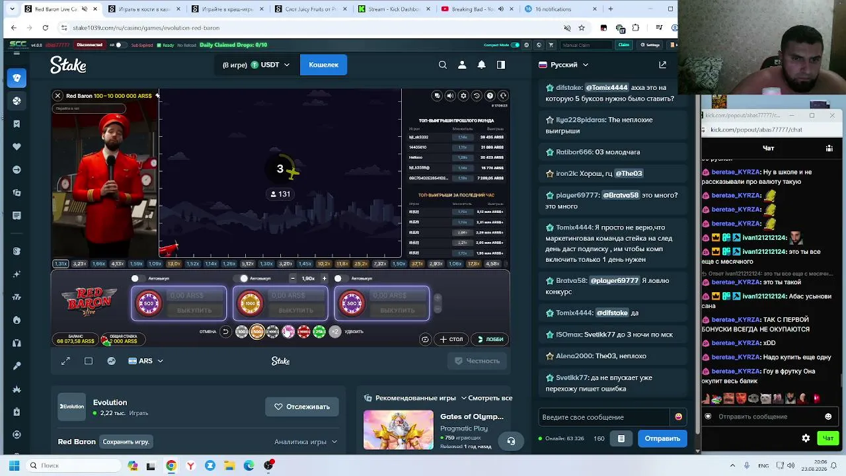Expand the Аналитика игры section
The height and width of the screenshot is (476, 846).
[305, 442]
